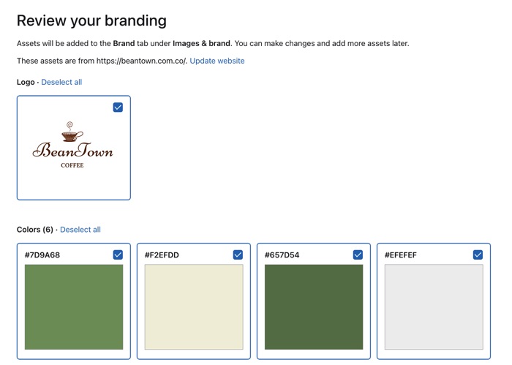
Task: Click Deselect all next to Logo
Action: [x=61, y=82]
